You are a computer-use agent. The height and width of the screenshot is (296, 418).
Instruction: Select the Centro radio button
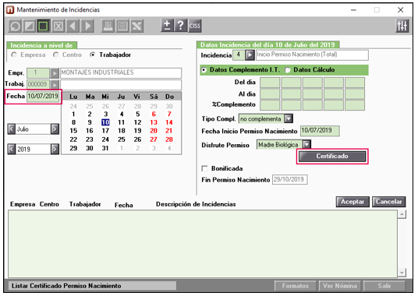(55, 55)
